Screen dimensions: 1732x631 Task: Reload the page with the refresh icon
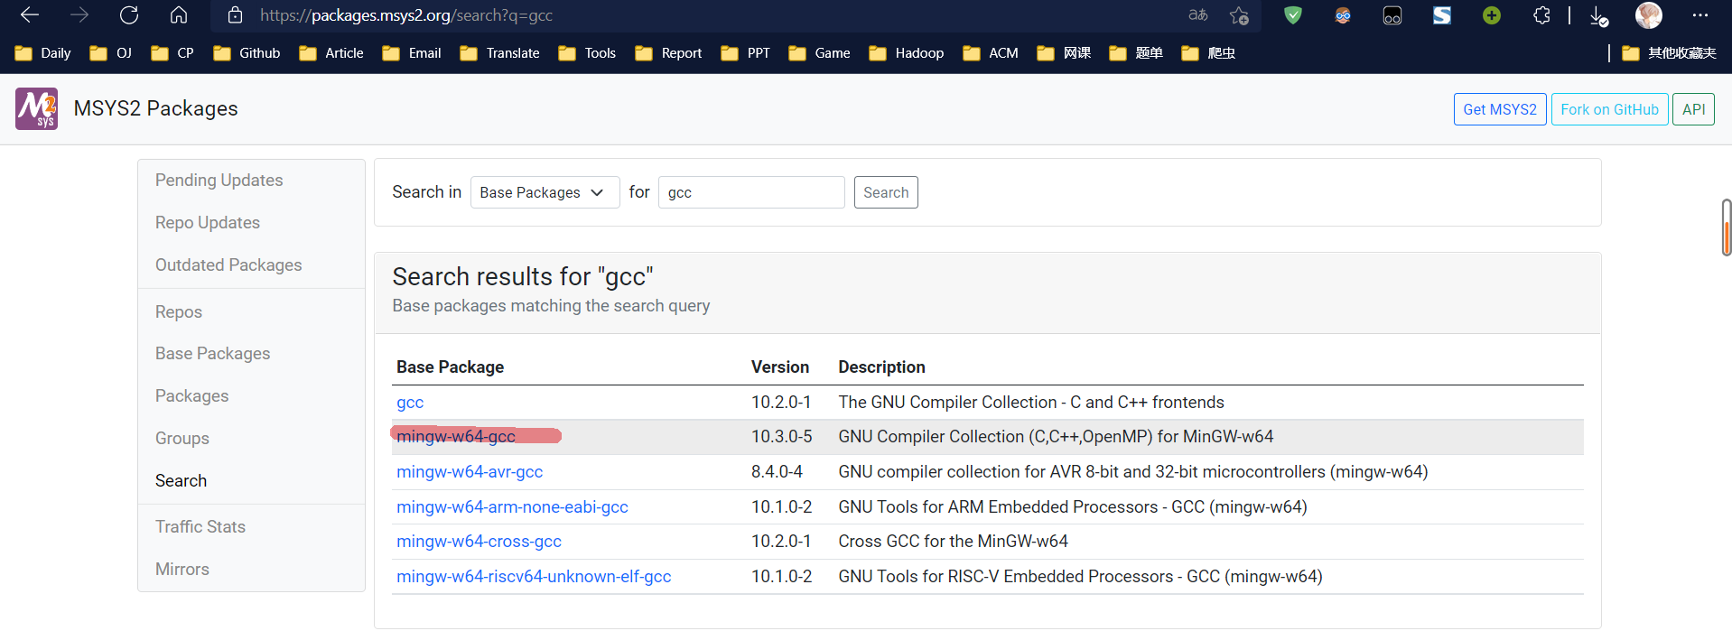(x=129, y=15)
